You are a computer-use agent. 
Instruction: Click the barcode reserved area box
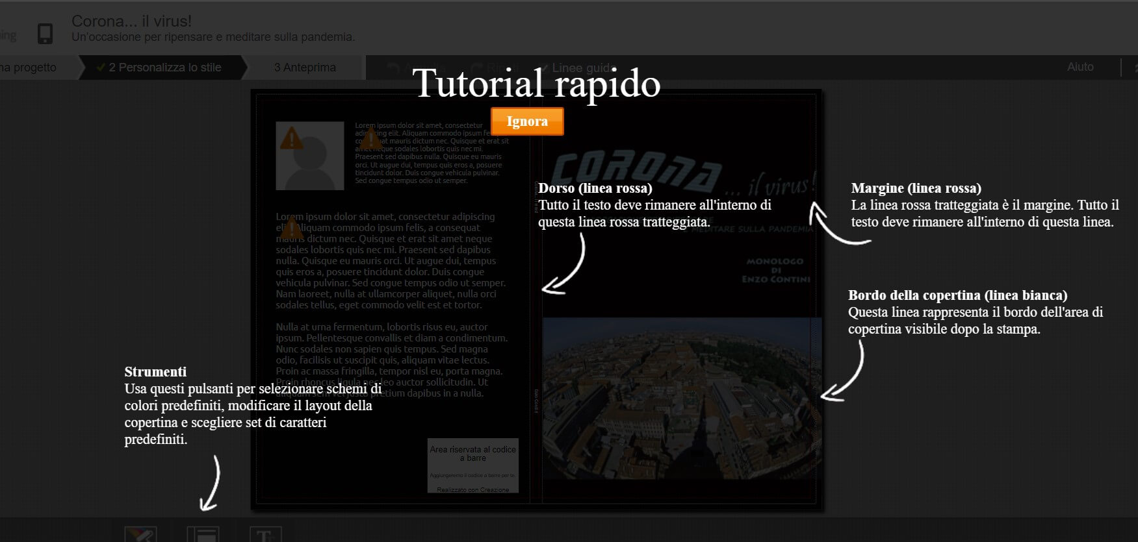[472, 465]
